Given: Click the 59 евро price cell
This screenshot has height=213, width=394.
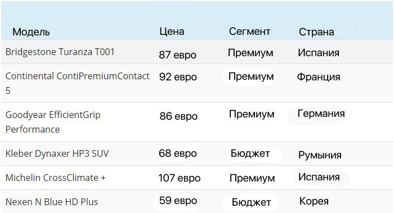Looking at the screenshot, I should click(x=178, y=201).
